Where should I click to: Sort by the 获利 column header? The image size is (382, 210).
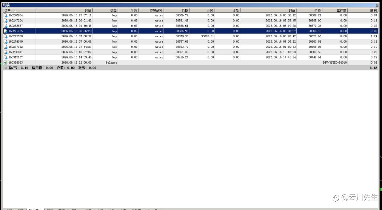363,10
